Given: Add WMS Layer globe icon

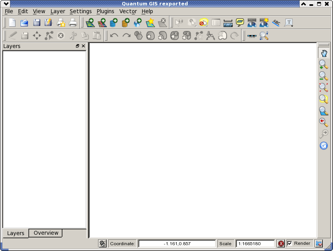Looking at the screenshot, I should point(138,23).
